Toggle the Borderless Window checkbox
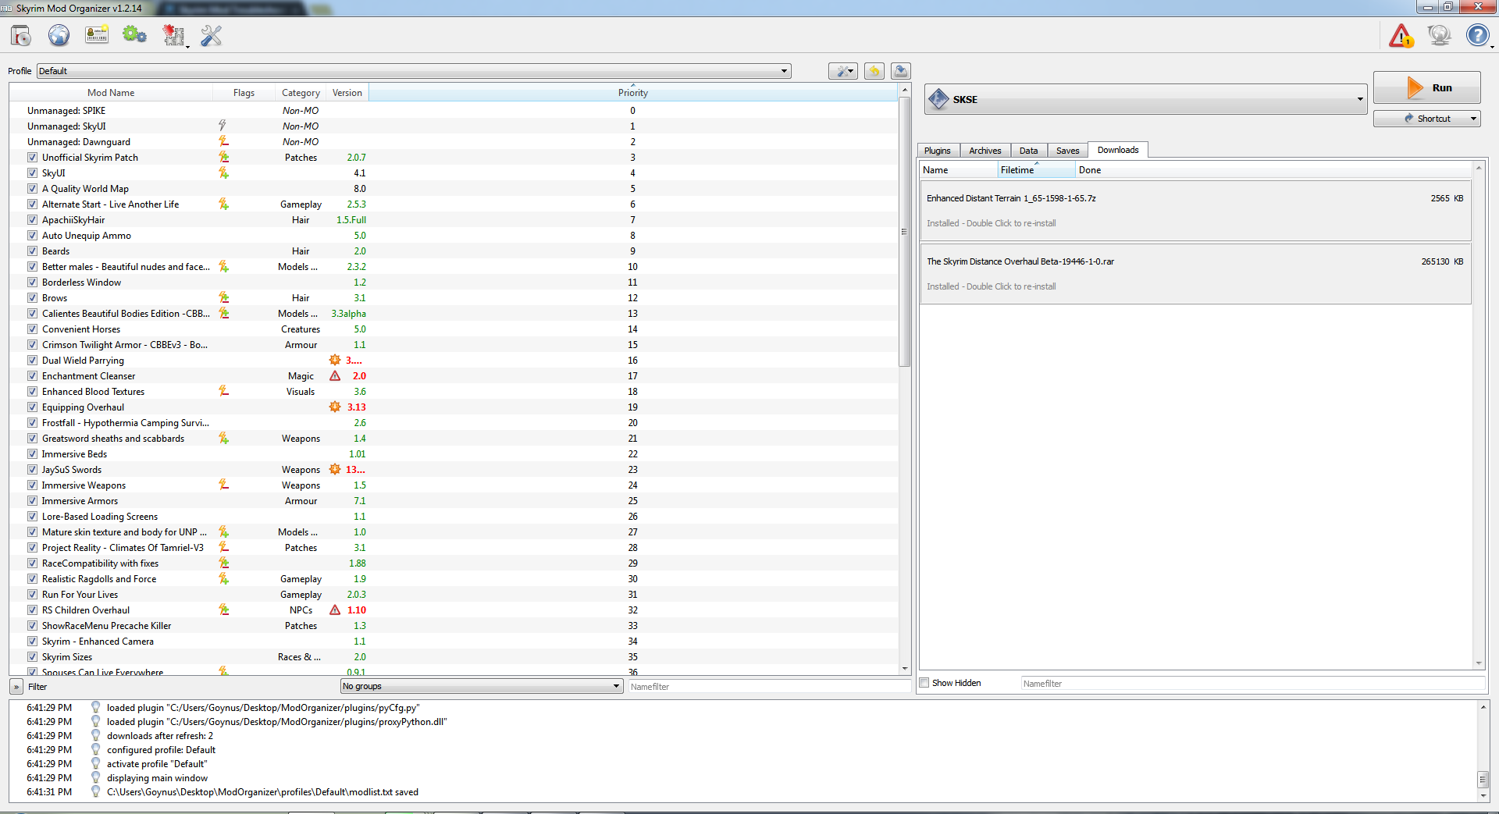The width and height of the screenshot is (1499, 814). click(x=32, y=282)
